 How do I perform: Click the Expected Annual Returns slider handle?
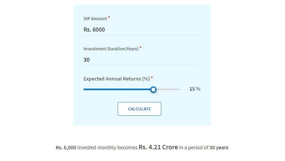154,90
